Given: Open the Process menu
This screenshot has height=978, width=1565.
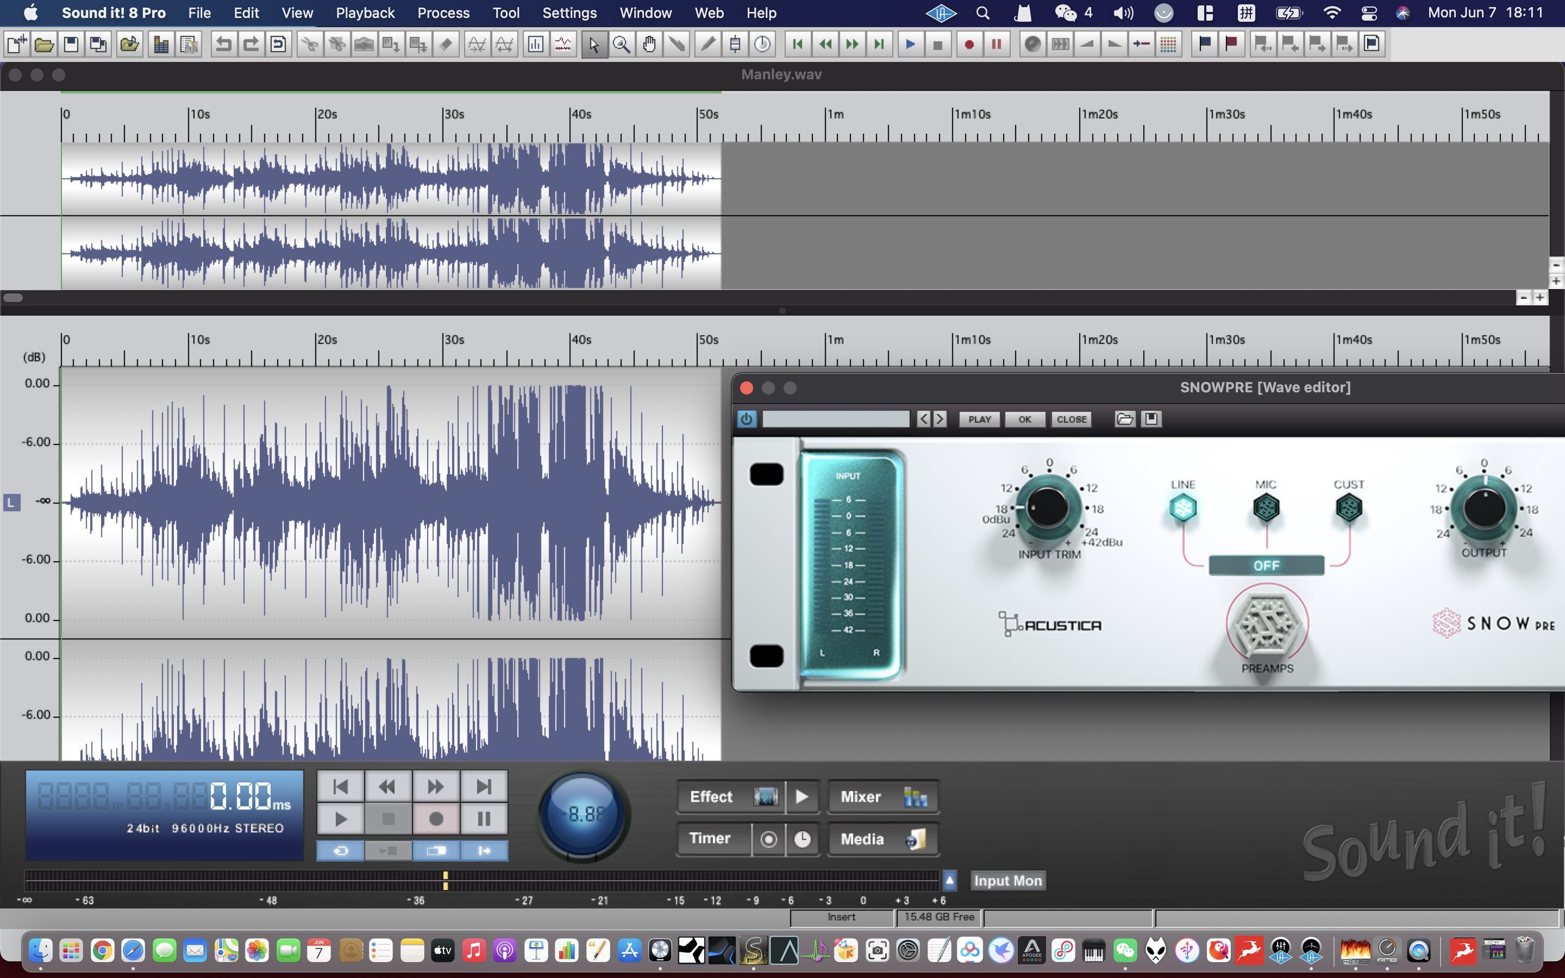Looking at the screenshot, I should [x=443, y=13].
